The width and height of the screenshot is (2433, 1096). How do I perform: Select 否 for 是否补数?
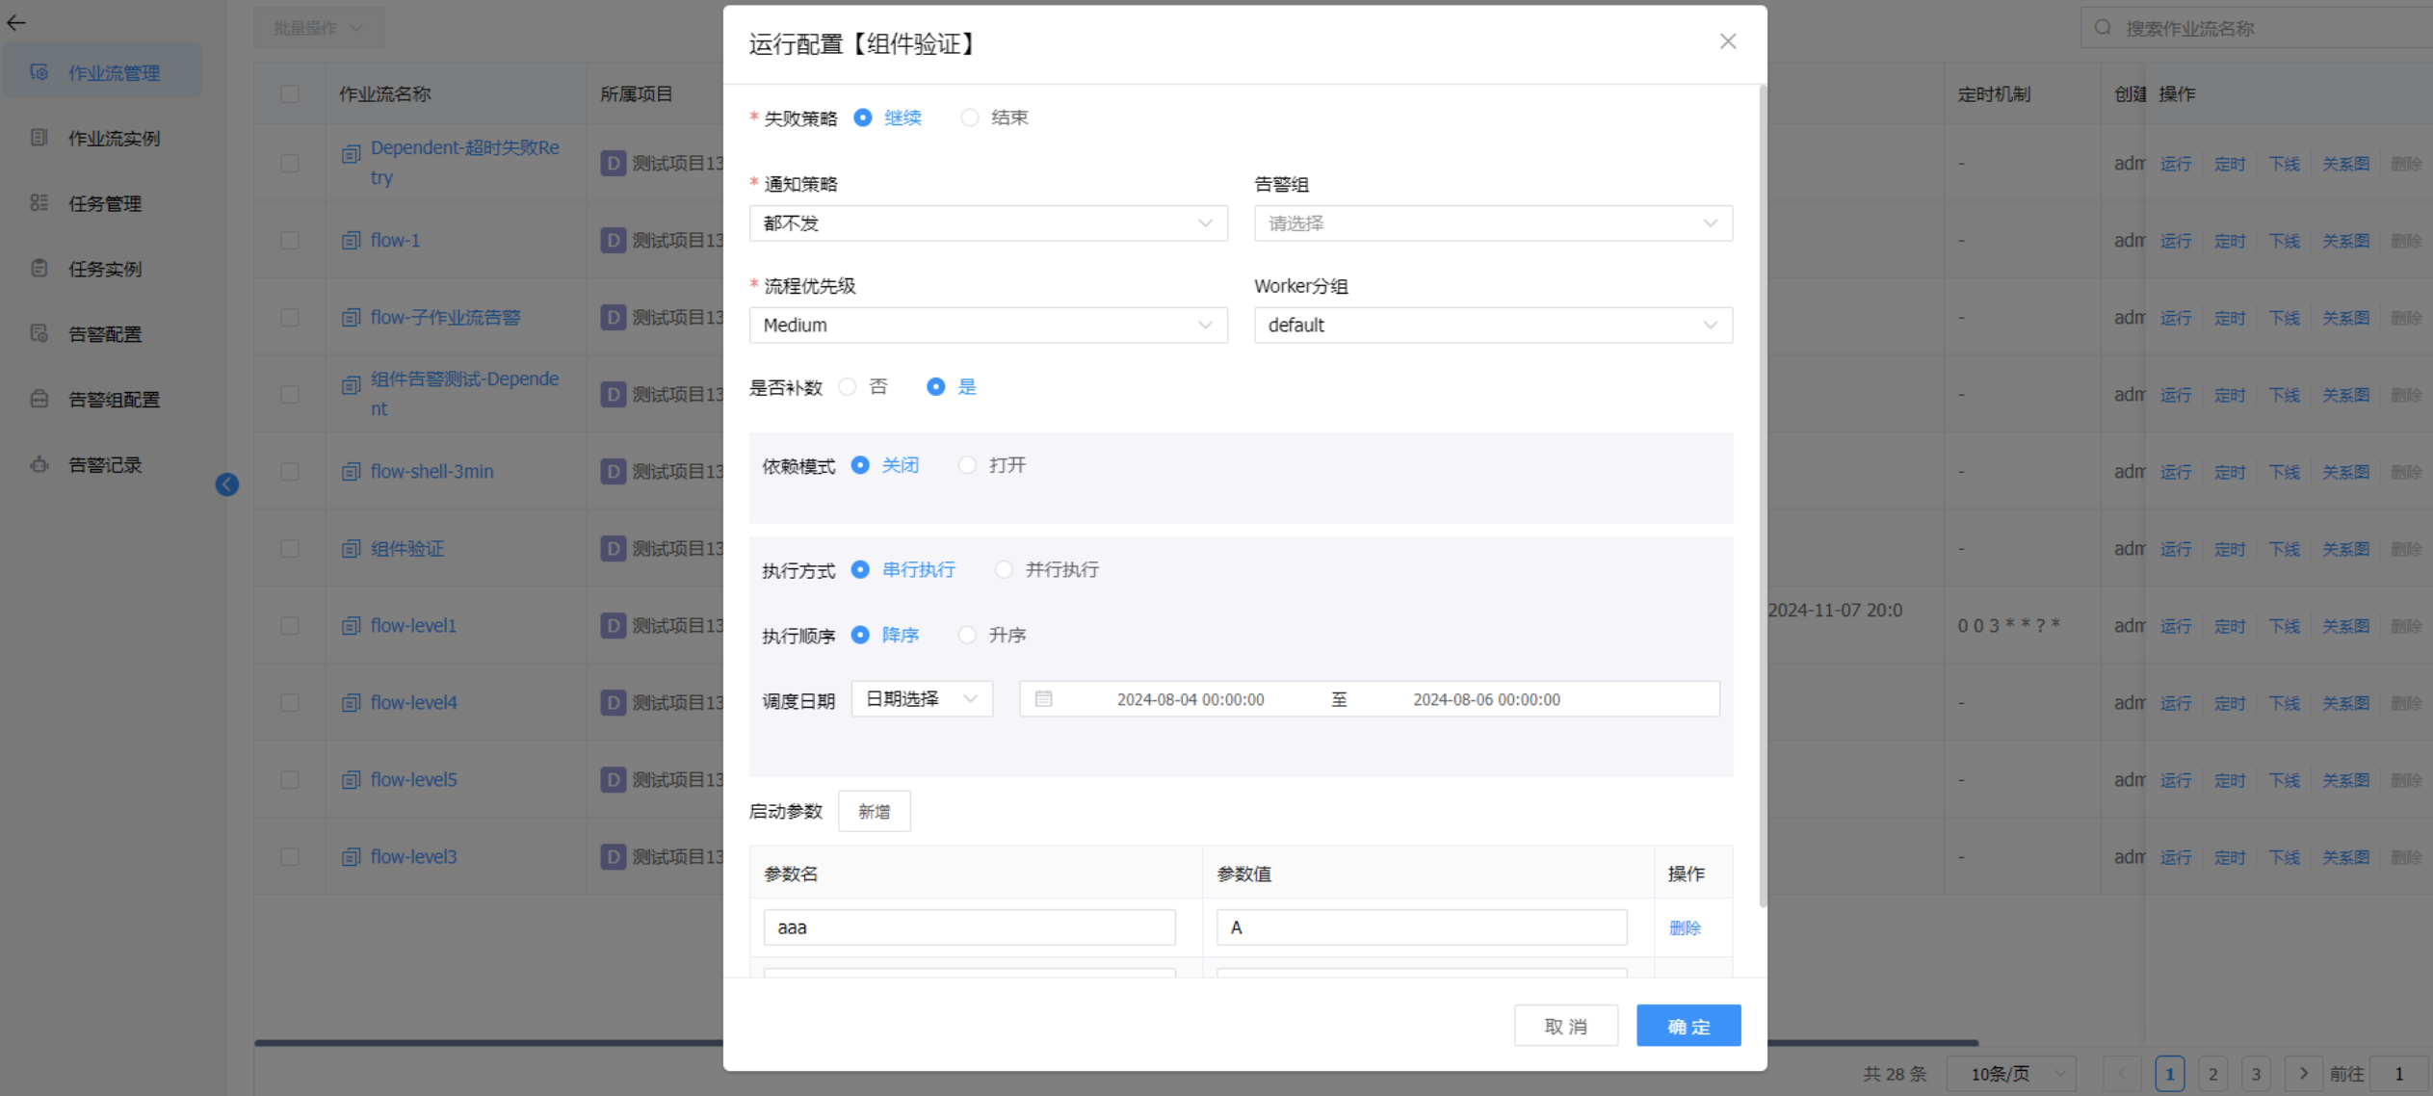848,387
